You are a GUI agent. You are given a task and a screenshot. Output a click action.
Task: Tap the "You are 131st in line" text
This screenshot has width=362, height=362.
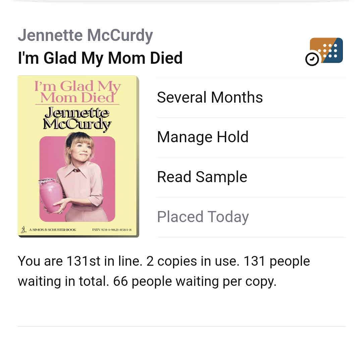(79, 261)
